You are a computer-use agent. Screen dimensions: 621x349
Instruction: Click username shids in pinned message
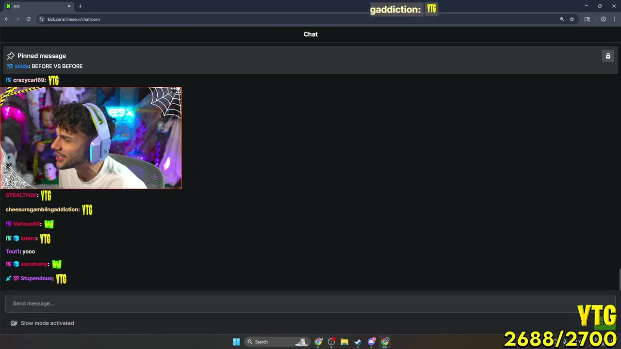pyautogui.click(x=21, y=66)
